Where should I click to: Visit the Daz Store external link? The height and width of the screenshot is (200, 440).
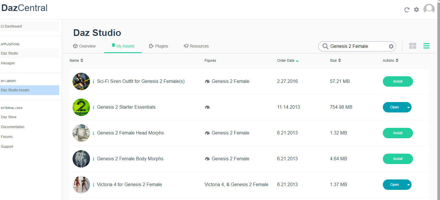[9, 117]
